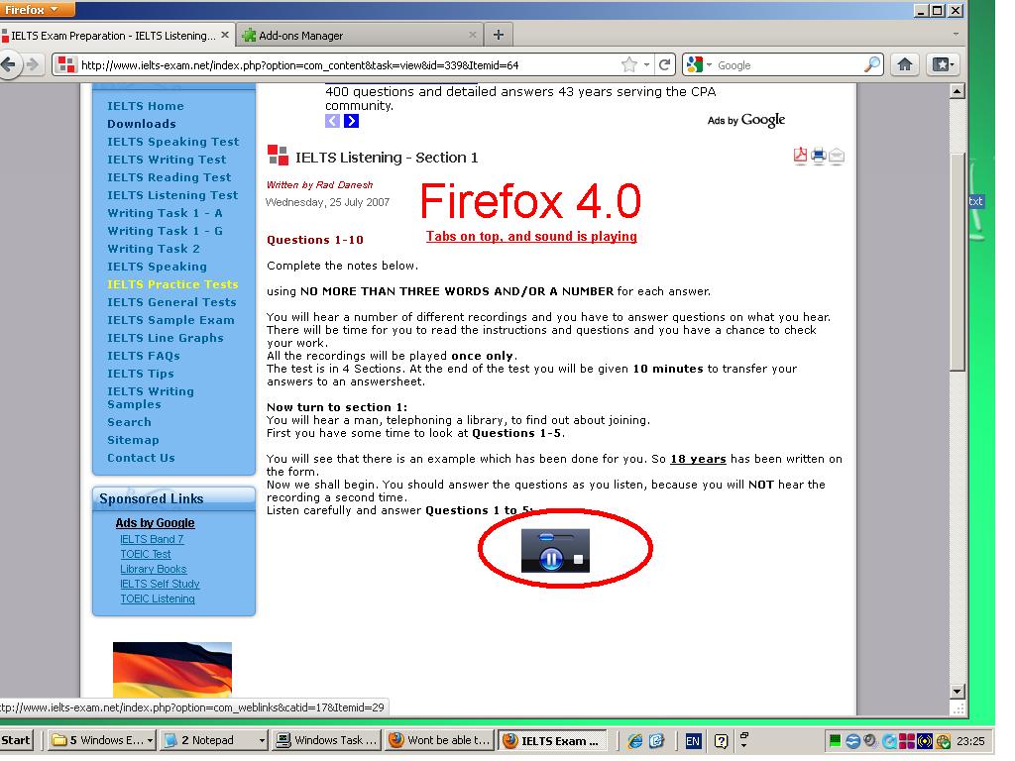Click the Contact Us link
Viewport: 1015px width, 761px height.
[141, 458]
